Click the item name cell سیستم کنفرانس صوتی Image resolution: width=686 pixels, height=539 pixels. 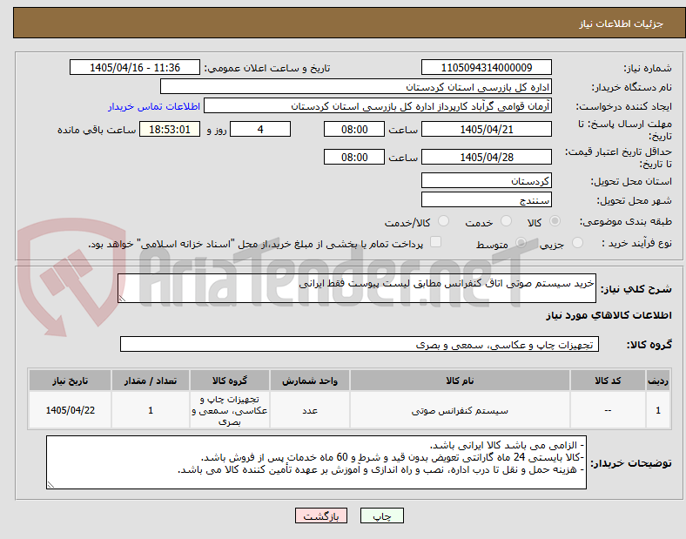460,410
